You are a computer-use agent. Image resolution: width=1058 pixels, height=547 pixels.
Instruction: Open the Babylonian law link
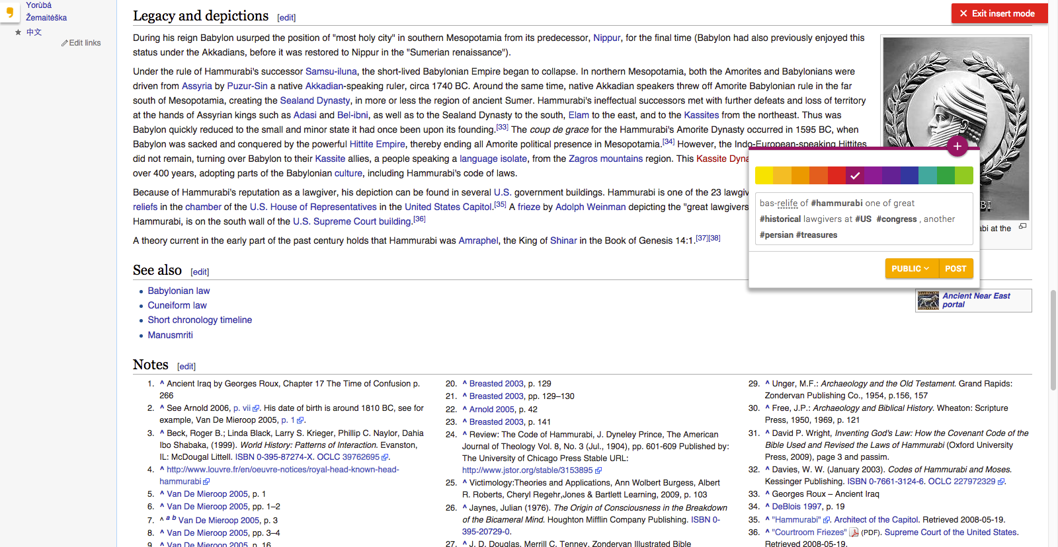(179, 291)
